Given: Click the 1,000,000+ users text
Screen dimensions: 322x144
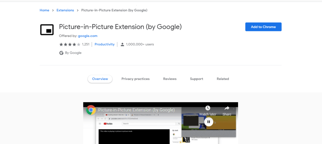Looking at the screenshot, I should 140,44.
